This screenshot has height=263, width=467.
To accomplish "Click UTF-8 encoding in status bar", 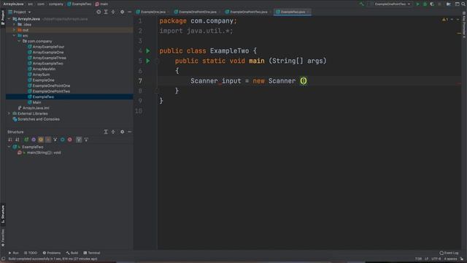I will pyautogui.click(x=436, y=259).
